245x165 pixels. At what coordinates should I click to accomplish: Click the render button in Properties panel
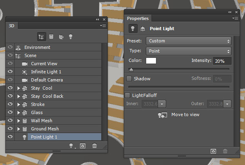[213, 151]
